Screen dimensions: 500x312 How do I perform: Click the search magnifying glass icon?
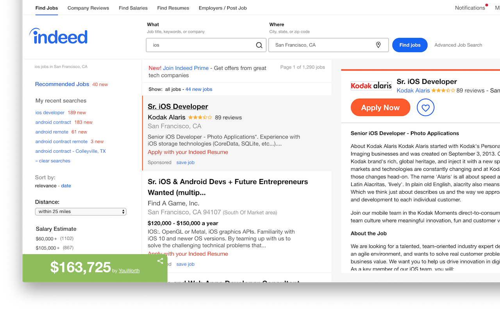[259, 45]
